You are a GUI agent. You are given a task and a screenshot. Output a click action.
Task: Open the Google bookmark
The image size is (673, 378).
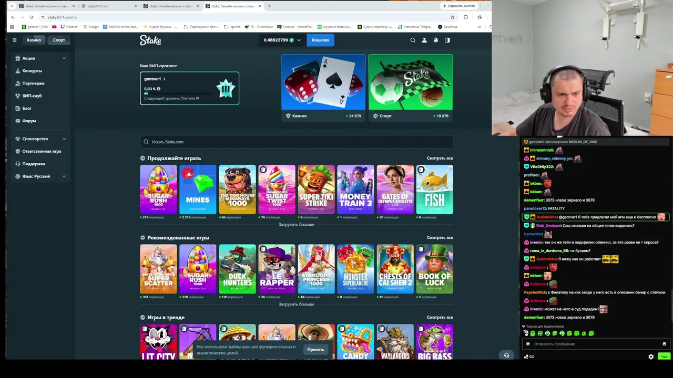(90, 27)
